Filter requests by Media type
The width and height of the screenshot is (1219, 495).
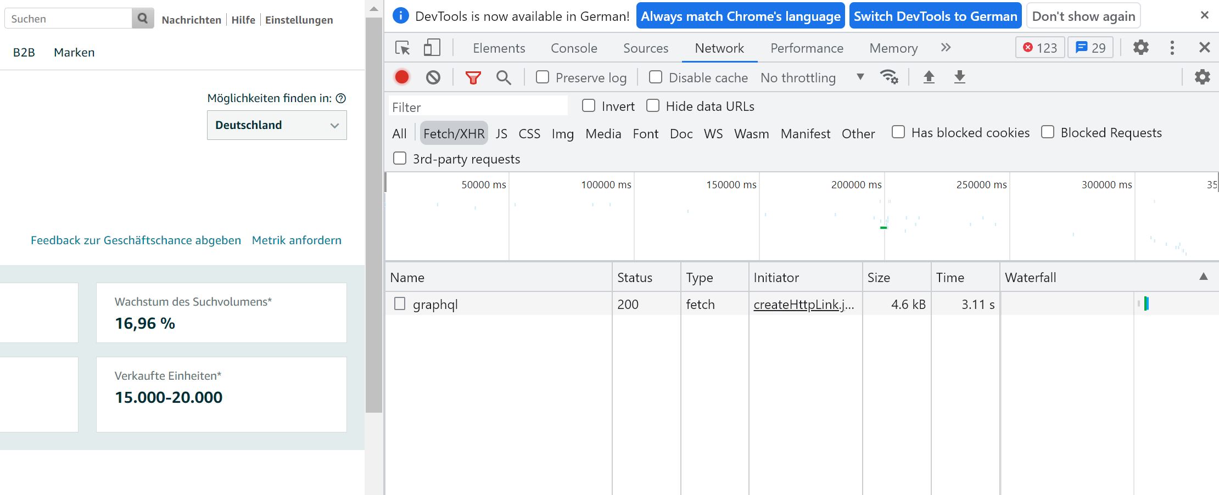(603, 133)
